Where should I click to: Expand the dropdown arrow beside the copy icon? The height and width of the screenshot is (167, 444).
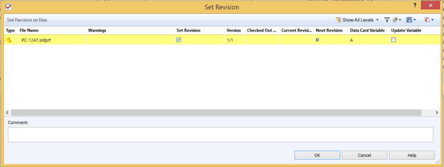[432, 20]
